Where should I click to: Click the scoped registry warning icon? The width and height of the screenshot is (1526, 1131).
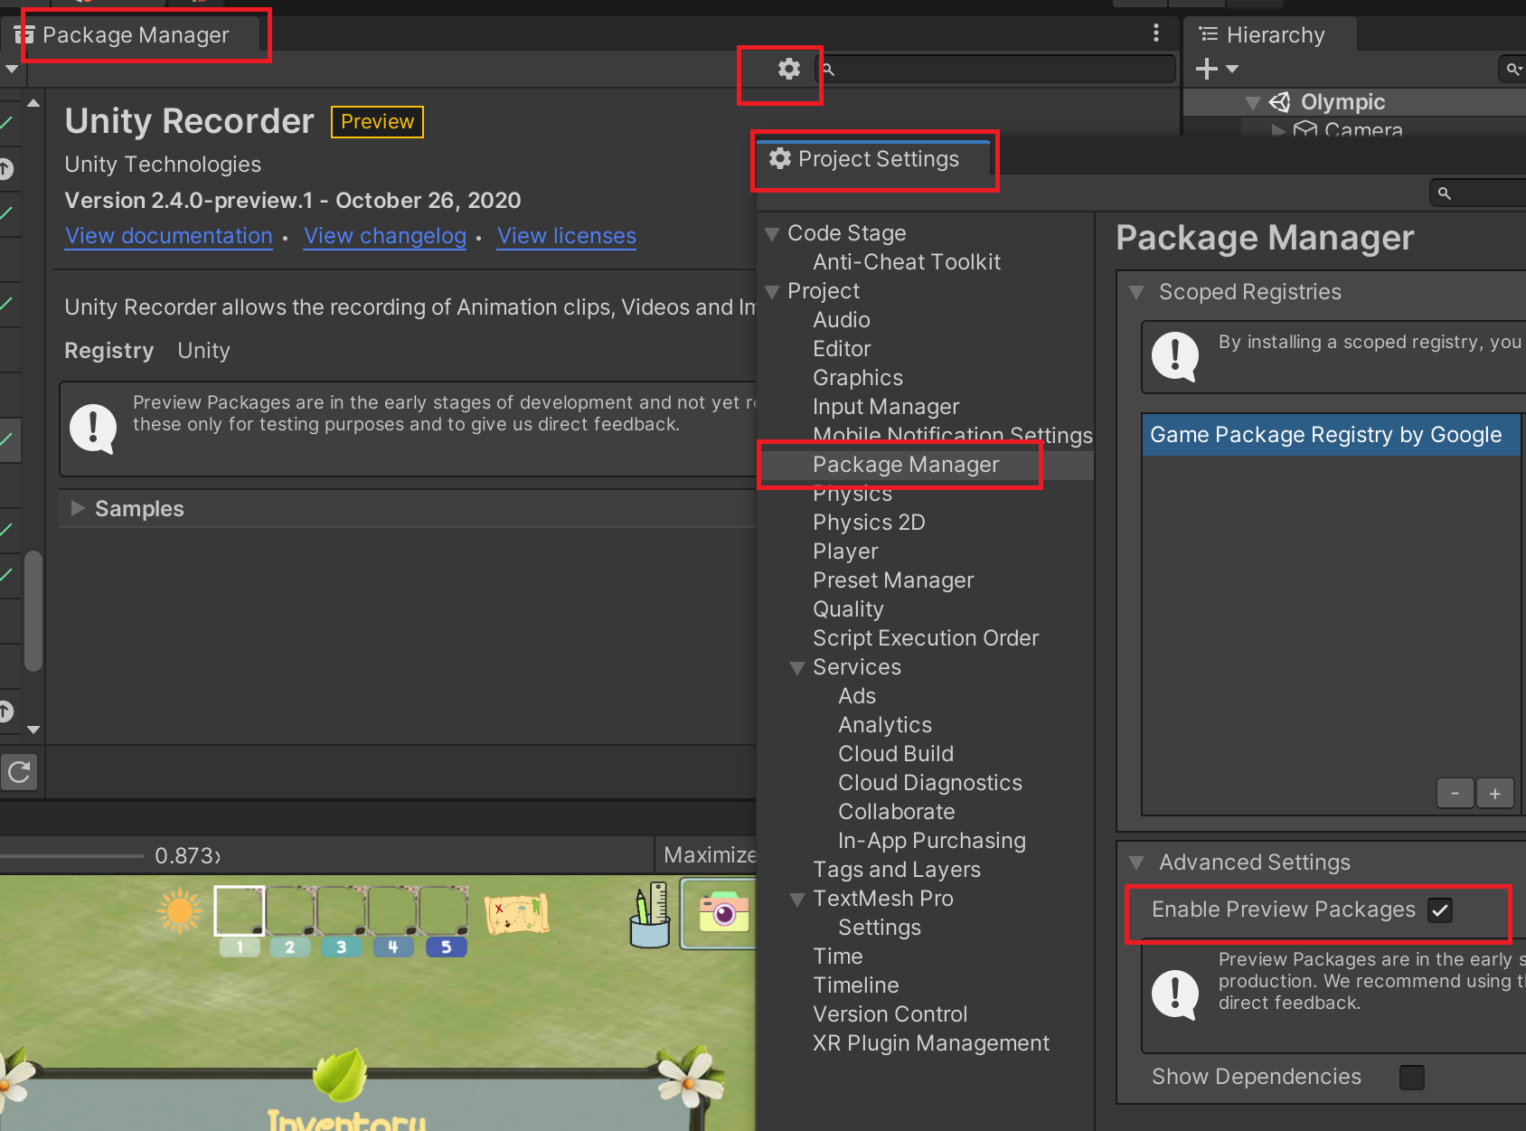coord(1174,356)
